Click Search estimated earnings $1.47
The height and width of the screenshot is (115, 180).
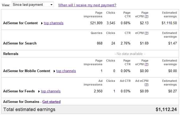[173, 43]
